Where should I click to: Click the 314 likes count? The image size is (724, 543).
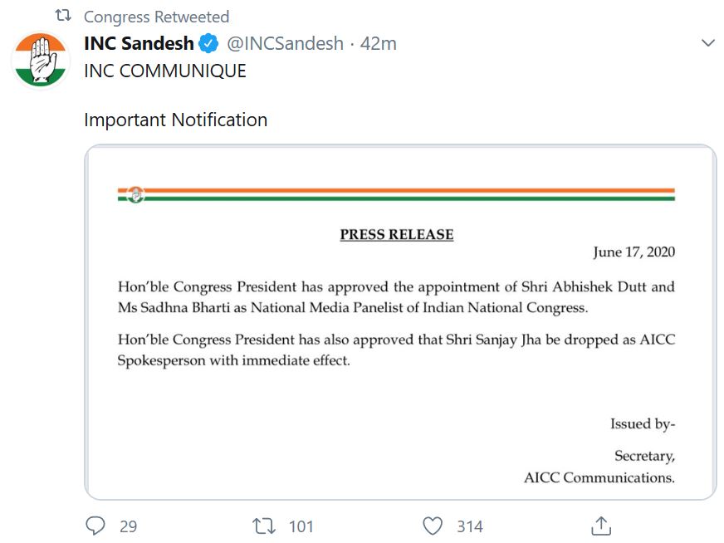tap(470, 526)
